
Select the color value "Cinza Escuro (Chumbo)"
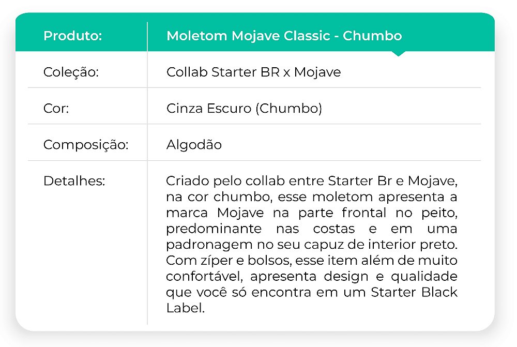pyautogui.click(x=244, y=109)
